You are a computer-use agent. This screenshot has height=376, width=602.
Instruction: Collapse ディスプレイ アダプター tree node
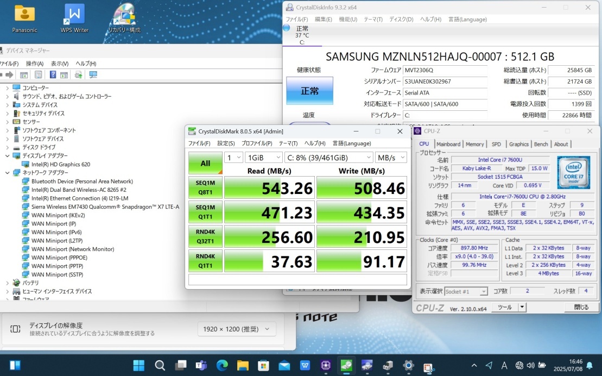[7, 156]
